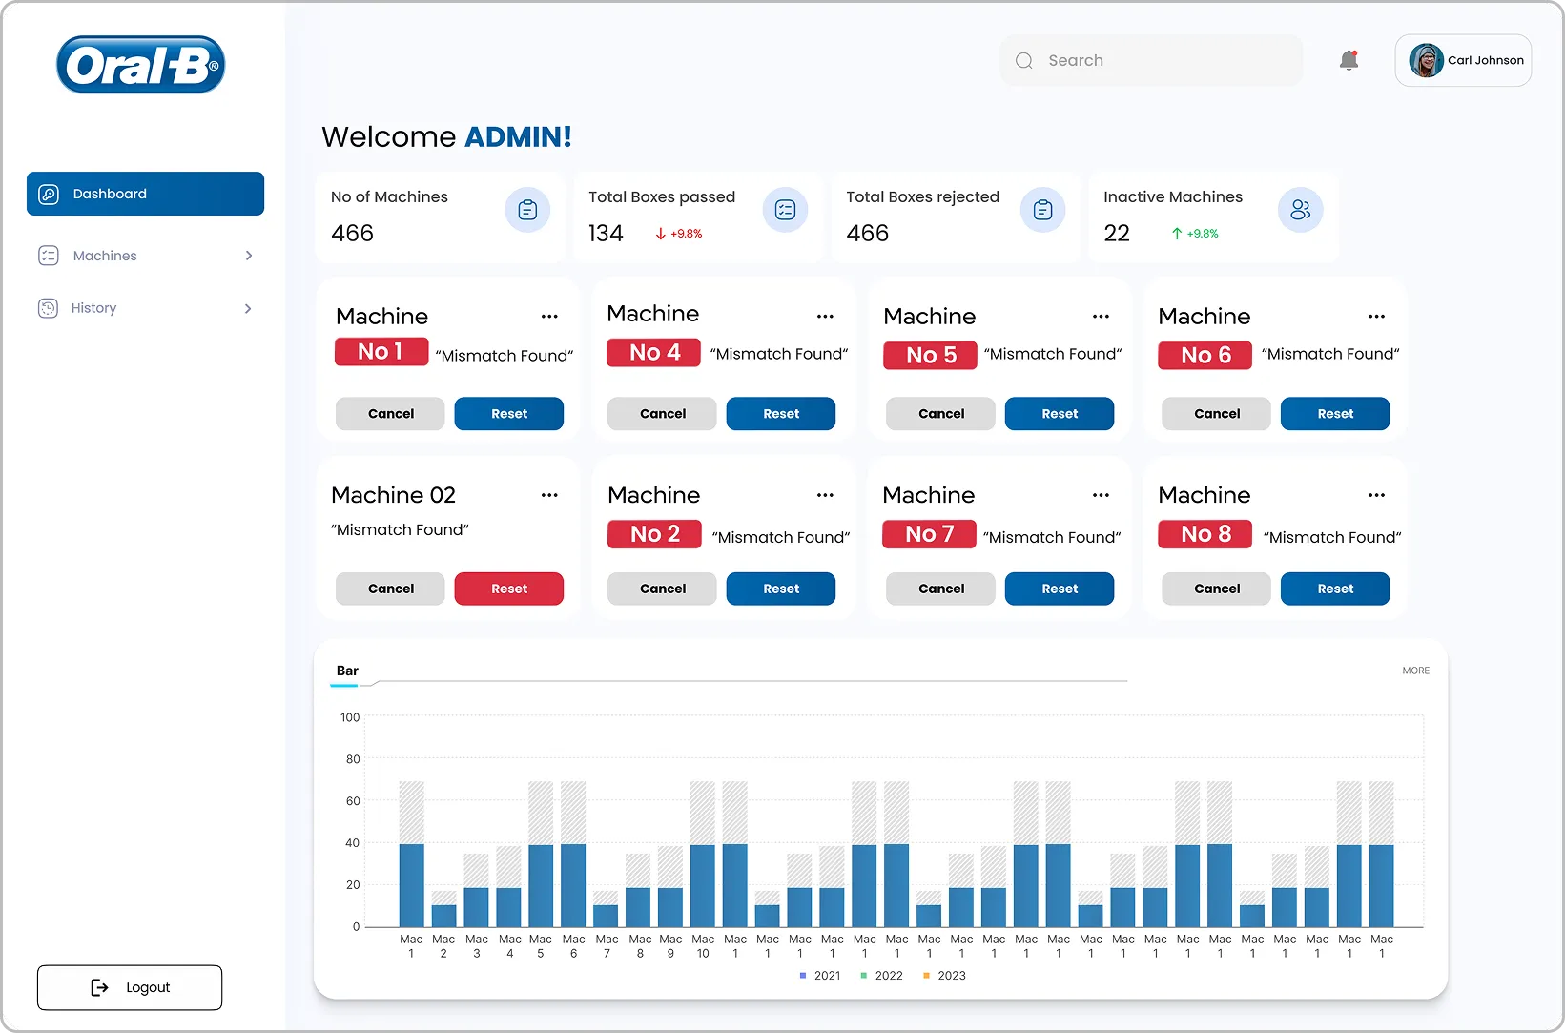Cancel the Machine No 5 mismatch alert

coord(940,414)
